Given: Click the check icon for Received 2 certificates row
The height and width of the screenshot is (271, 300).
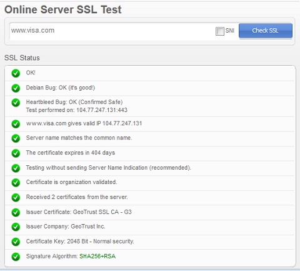Looking at the screenshot, I should [16, 198].
